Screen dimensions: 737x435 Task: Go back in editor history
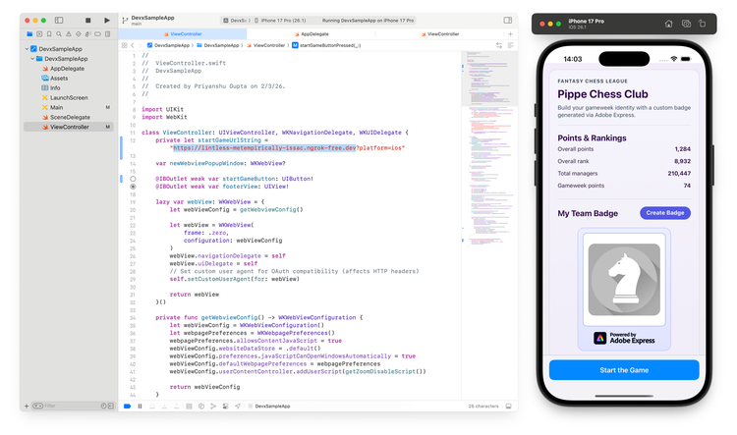click(133, 45)
